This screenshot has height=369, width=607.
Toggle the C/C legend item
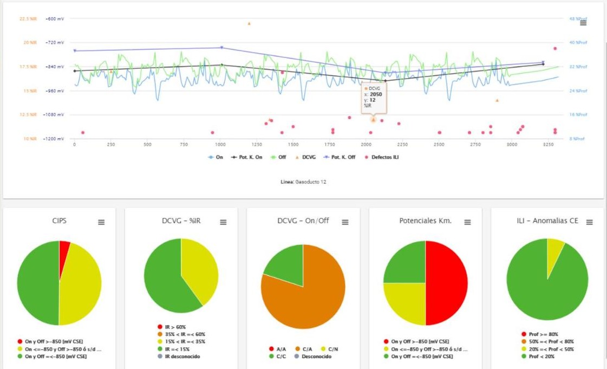pyautogui.click(x=277, y=356)
